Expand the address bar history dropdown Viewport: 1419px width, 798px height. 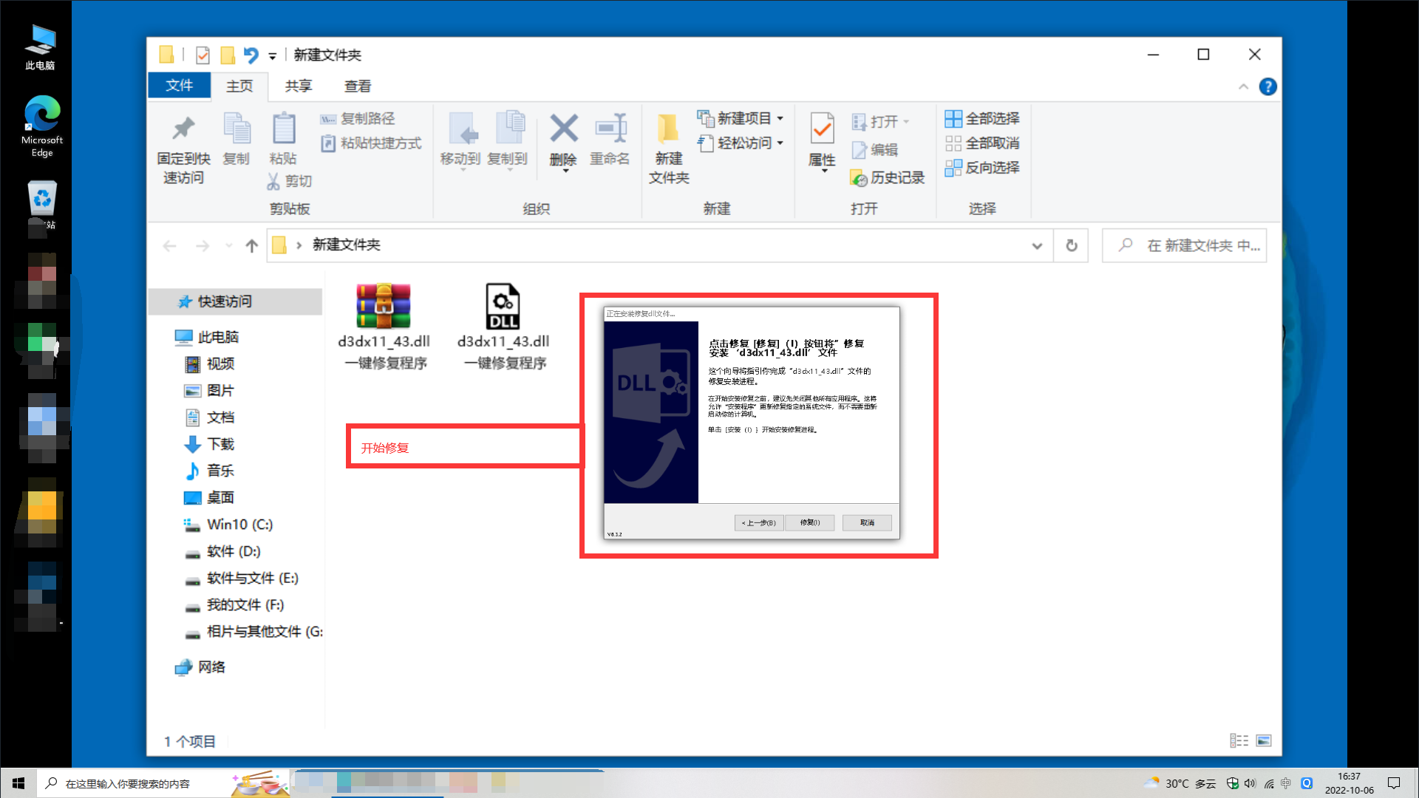pyautogui.click(x=1037, y=245)
